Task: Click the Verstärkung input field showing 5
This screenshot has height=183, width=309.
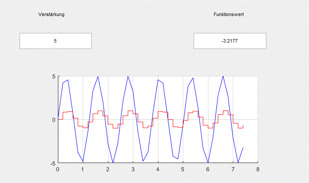Action: 55,41
